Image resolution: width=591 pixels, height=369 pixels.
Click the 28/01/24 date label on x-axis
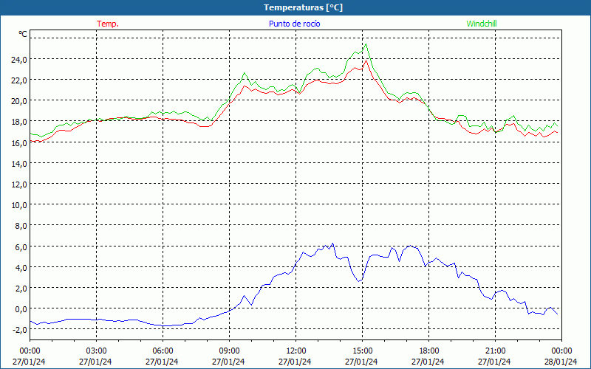click(x=561, y=362)
